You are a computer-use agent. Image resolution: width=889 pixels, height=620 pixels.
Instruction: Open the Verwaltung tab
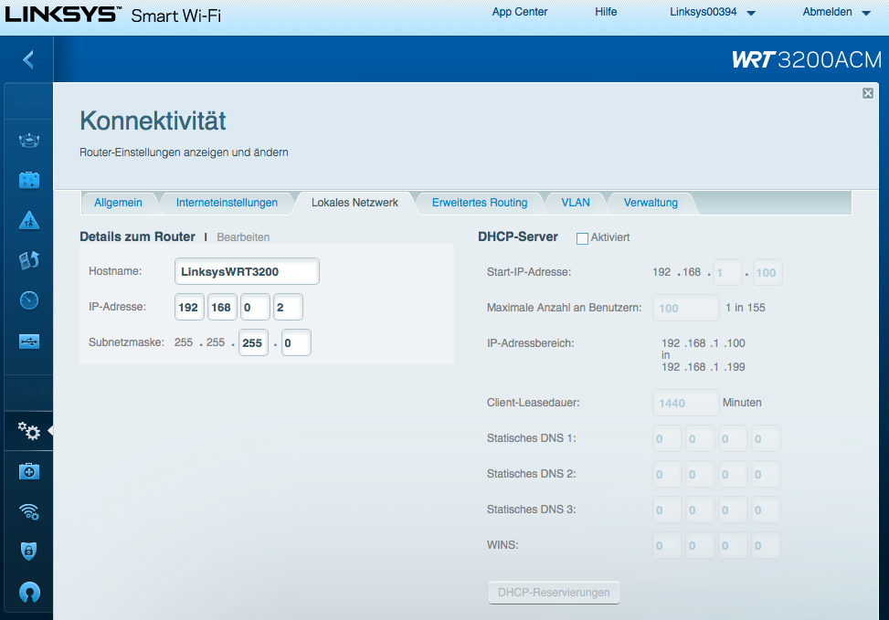point(651,203)
